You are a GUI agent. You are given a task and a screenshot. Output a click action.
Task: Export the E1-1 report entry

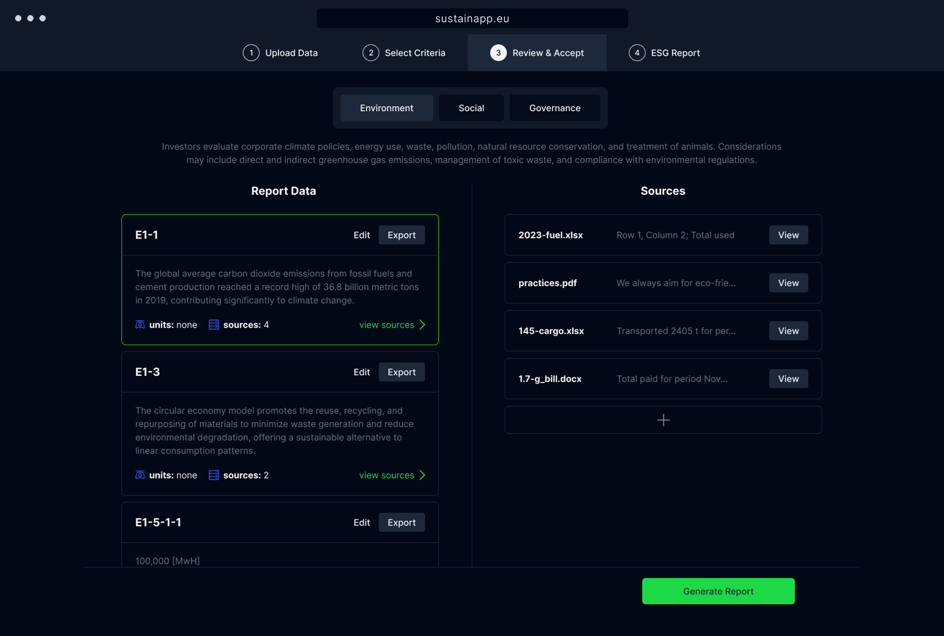401,235
